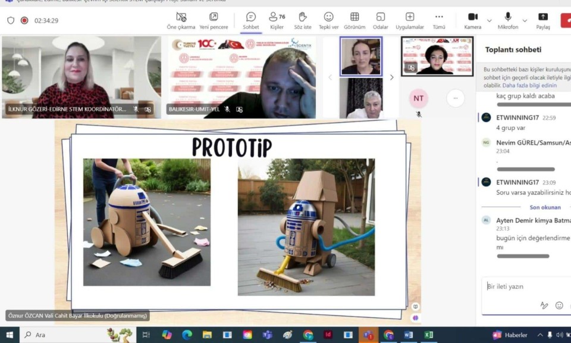Click the PROTOTİP slide title
Screen dimensions: 571x343
pyautogui.click(x=232, y=147)
